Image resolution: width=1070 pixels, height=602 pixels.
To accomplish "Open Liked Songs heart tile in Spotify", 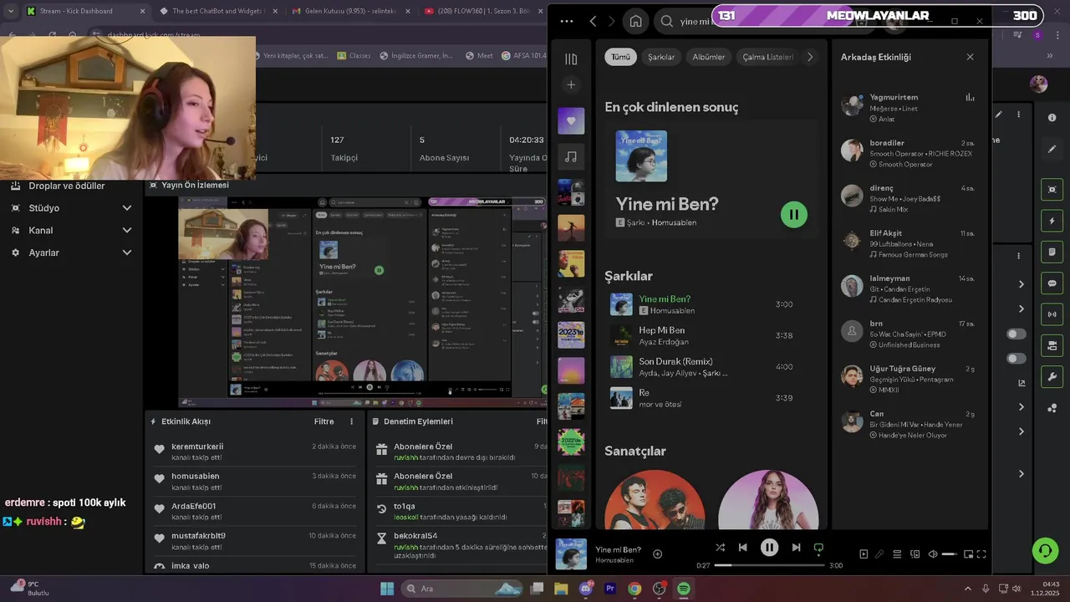I will pos(571,120).
